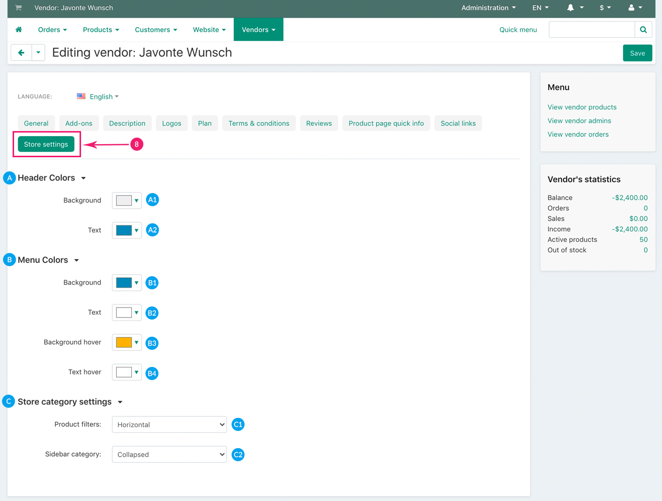The image size is (662, 501).
Task: Open the Product page quick info tab
Action: point(386,123)
